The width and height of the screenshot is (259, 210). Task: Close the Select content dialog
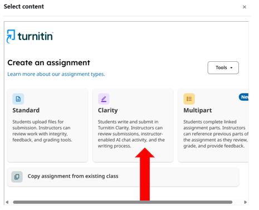[245, 7]
